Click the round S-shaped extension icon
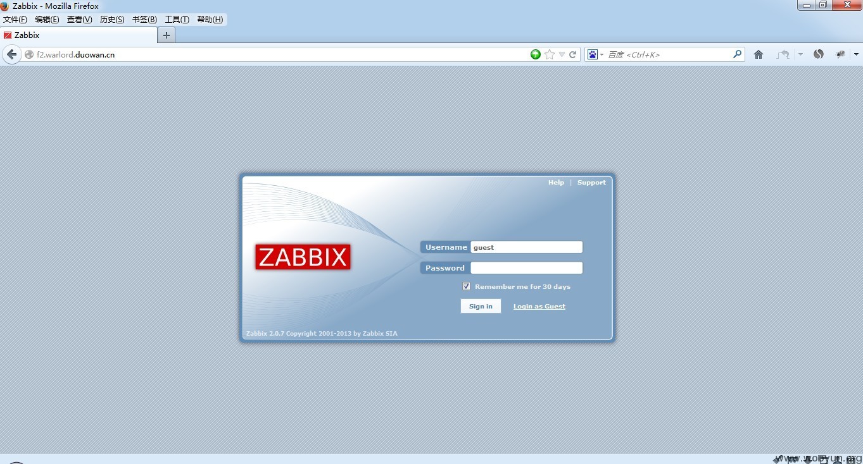Screen dimensions: 863x464 819,54
